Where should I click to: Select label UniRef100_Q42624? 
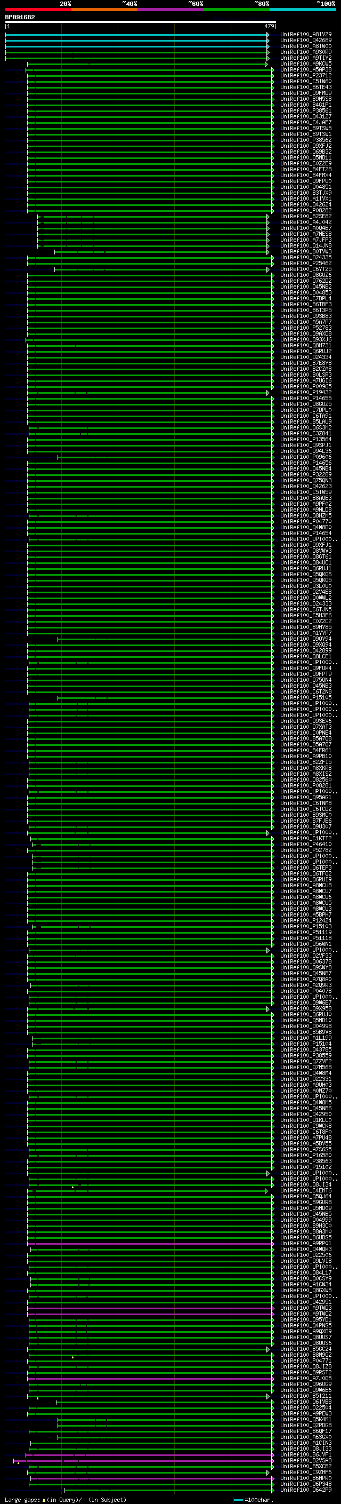click(306, 204)
